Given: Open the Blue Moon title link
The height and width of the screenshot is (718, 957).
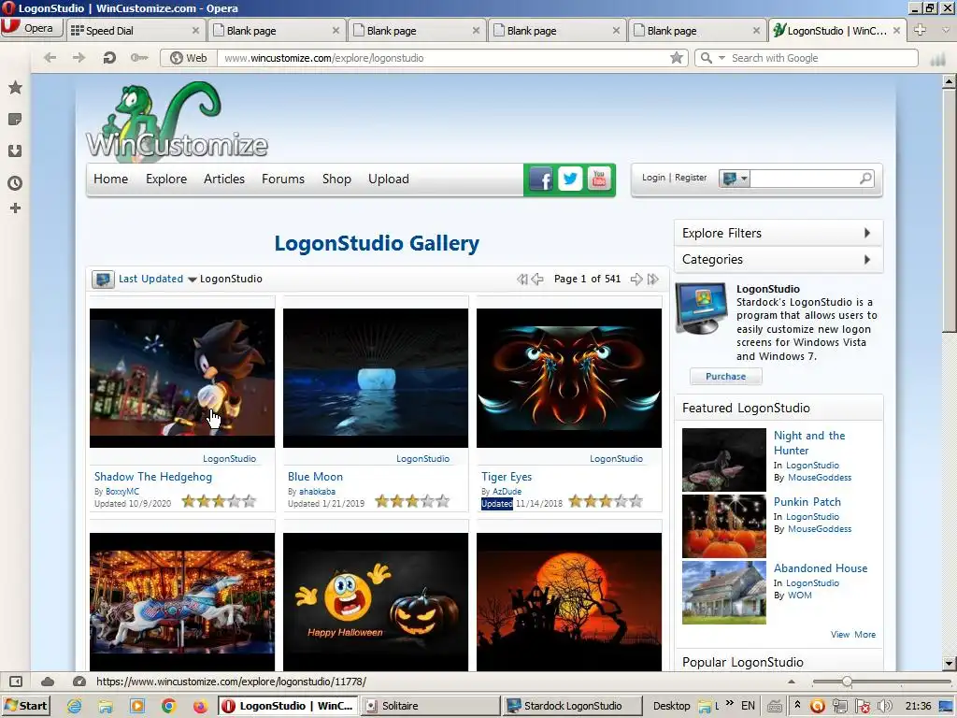Looking at the screenshot, I should 315,477.
